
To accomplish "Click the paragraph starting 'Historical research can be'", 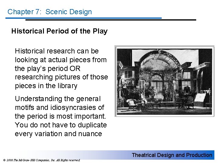I will point(61,69).
